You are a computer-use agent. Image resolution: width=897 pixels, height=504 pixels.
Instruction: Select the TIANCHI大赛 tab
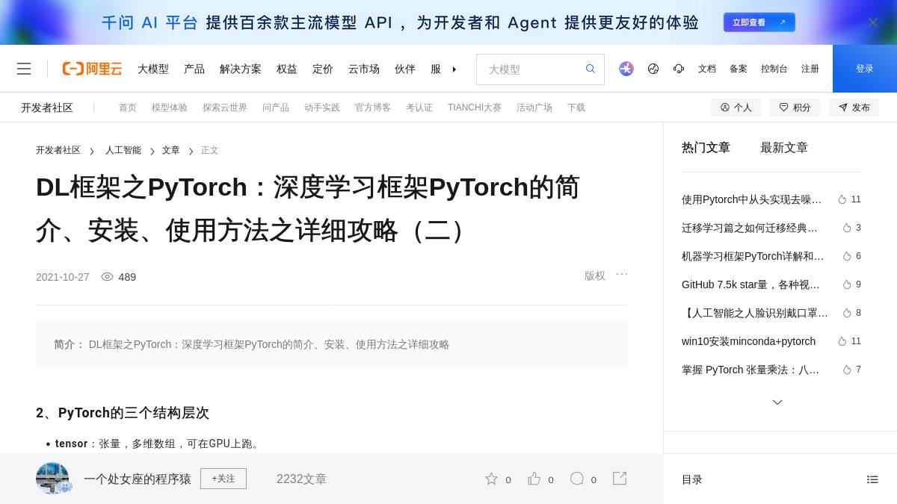[475, 108]
